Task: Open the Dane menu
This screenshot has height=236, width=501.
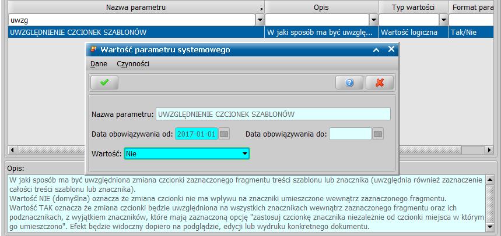Action: 99,64
